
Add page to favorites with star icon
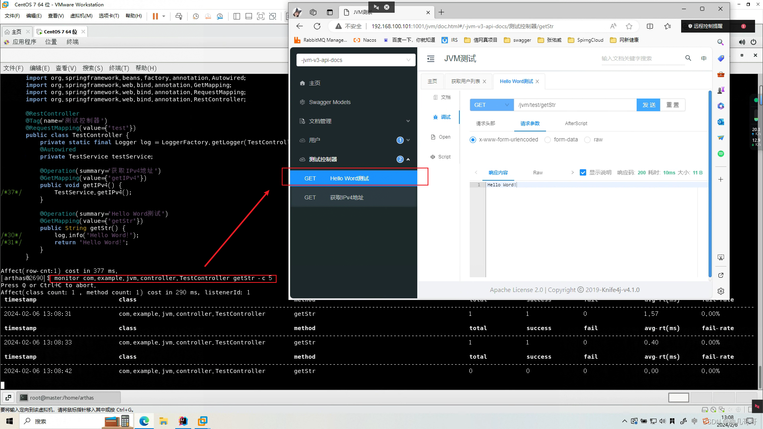coord(629,26)
